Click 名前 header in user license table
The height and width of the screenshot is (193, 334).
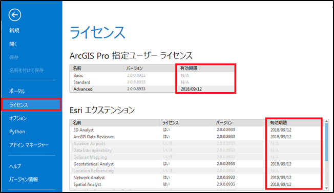(x=96, y=68)
